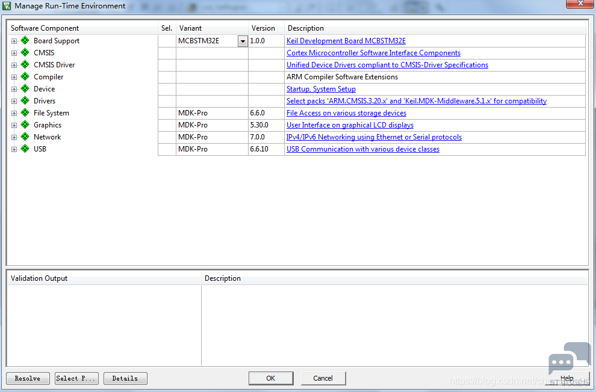Click the Version column header
The height and width of the screenshot is (392, 596).
266,28
